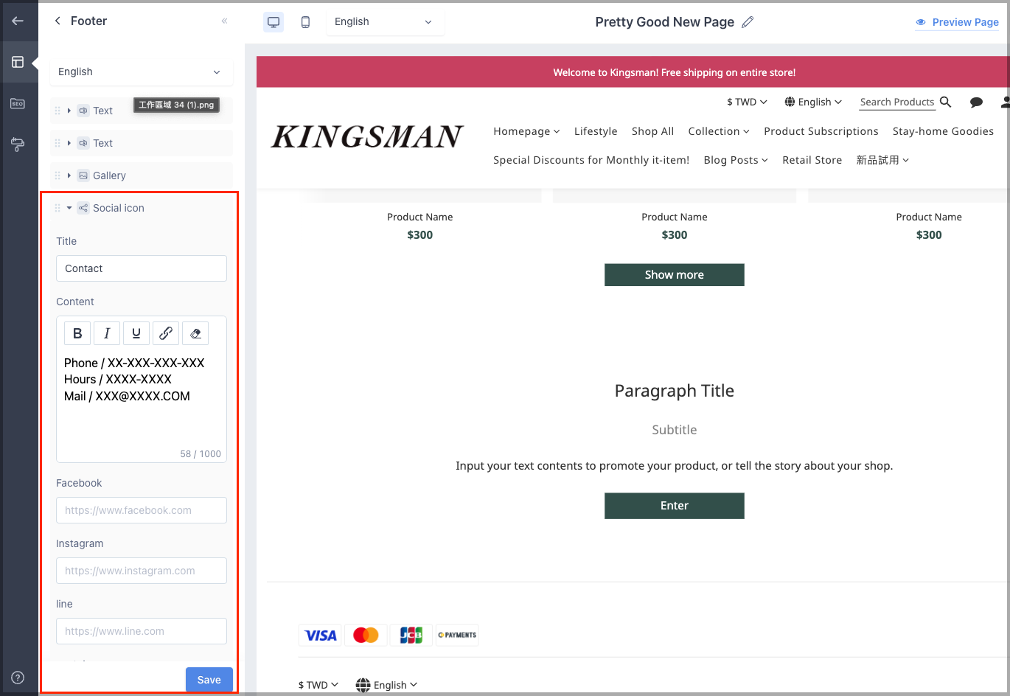The image size is (1010, 696).
Task: Go to Shop All menu item
Action: pyautogui.click(x=652, y=131)
